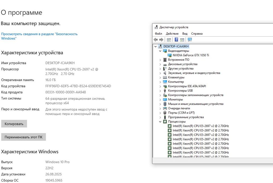
Task: Open the Вид menu
Action: pos(185,34)
